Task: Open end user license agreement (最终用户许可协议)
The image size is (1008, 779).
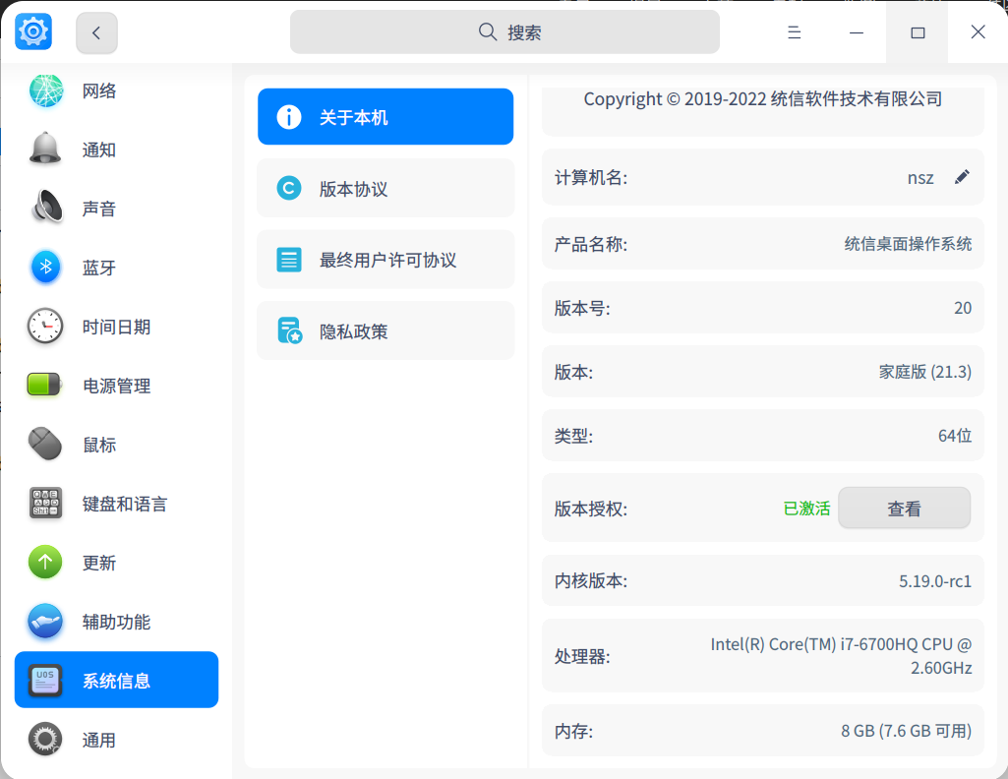Action: pyautogui.click(x=385, y=261)
